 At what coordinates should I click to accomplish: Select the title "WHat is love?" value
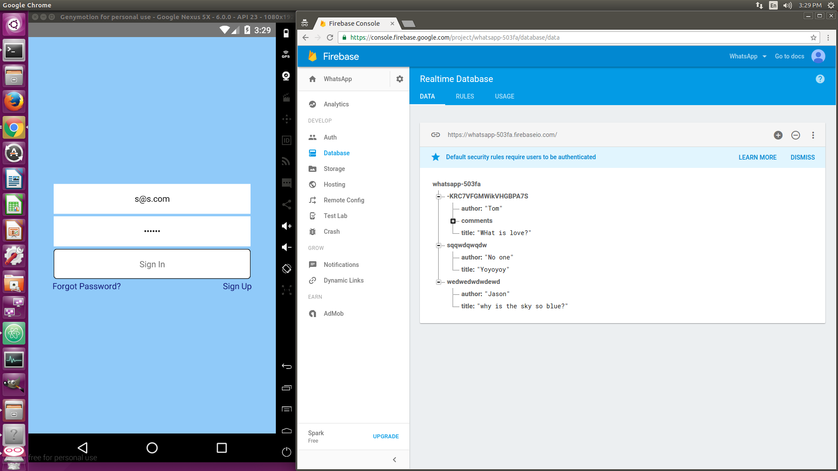coord(504,233)
